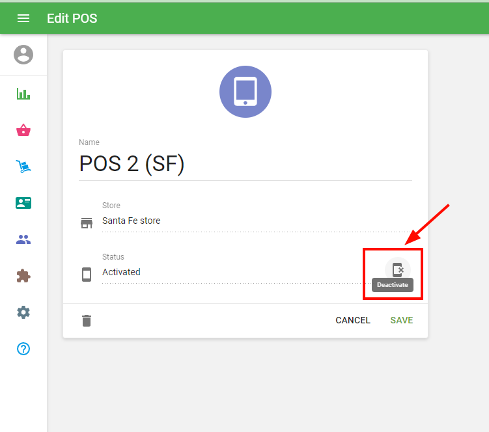
Task: Click the Help question mark icon
Action: [x=23, y=349]
